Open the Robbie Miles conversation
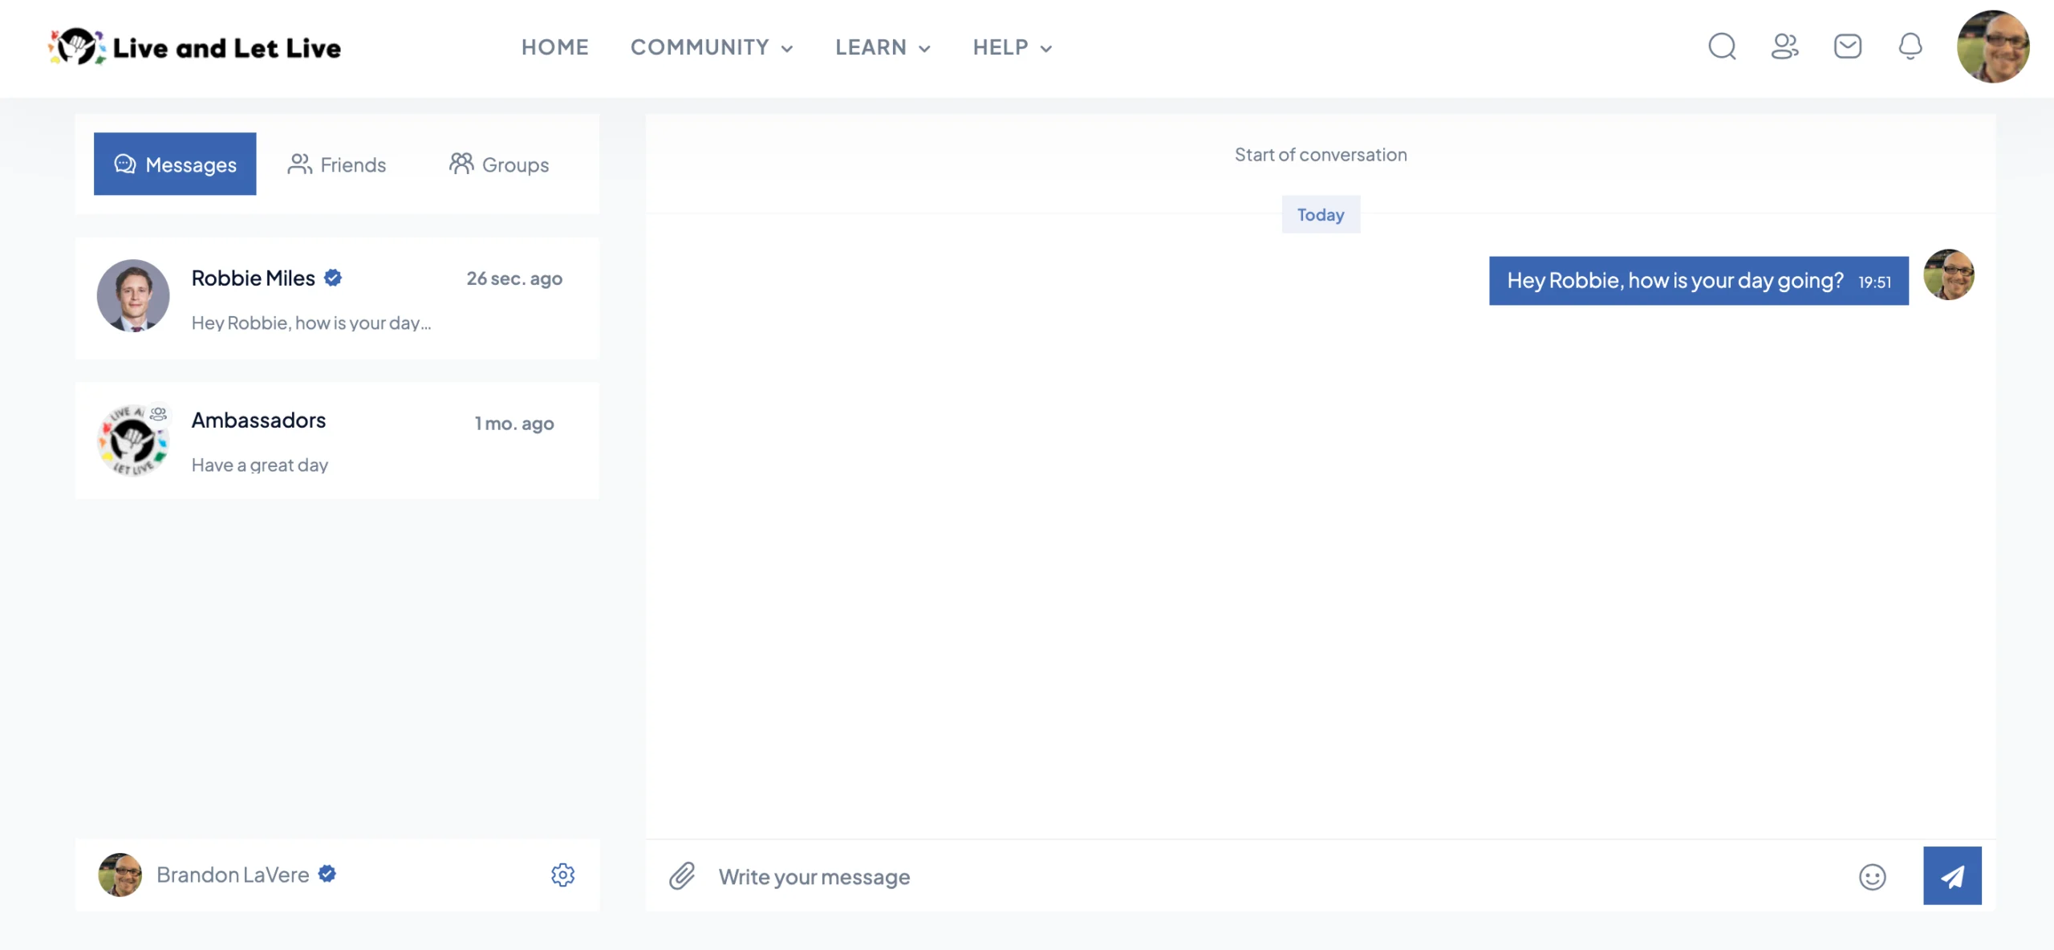Screen dimensions: 2054x950 click(337, 298)
